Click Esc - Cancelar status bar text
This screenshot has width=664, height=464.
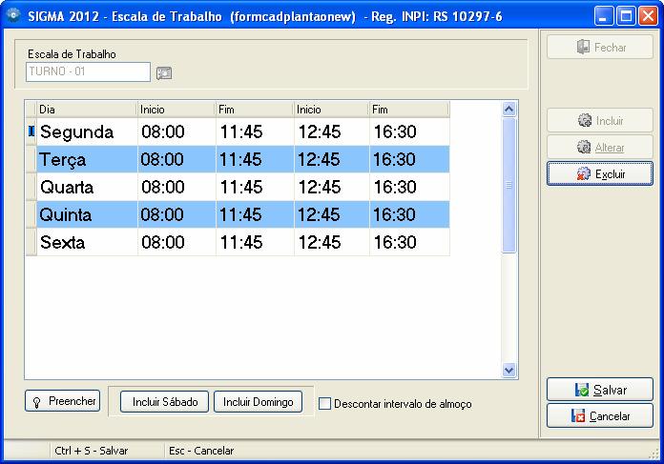pyautogui.click(x=201, y=451)
